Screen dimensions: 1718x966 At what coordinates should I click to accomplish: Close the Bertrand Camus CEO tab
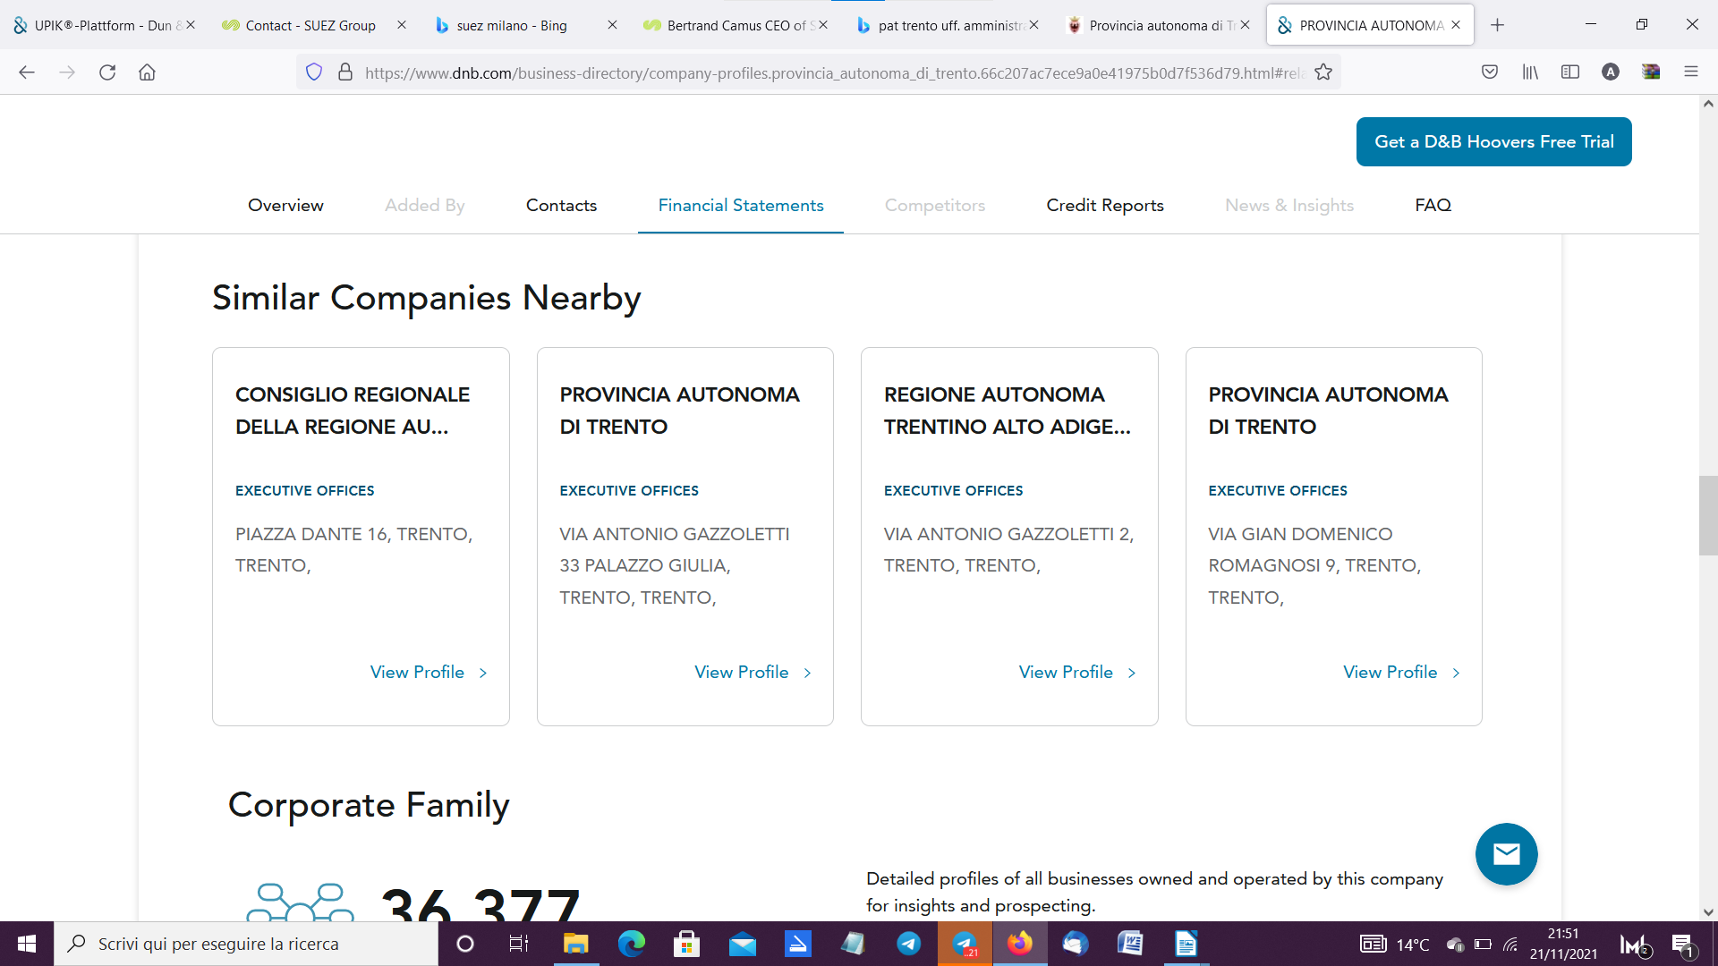[x=823, y=25]
